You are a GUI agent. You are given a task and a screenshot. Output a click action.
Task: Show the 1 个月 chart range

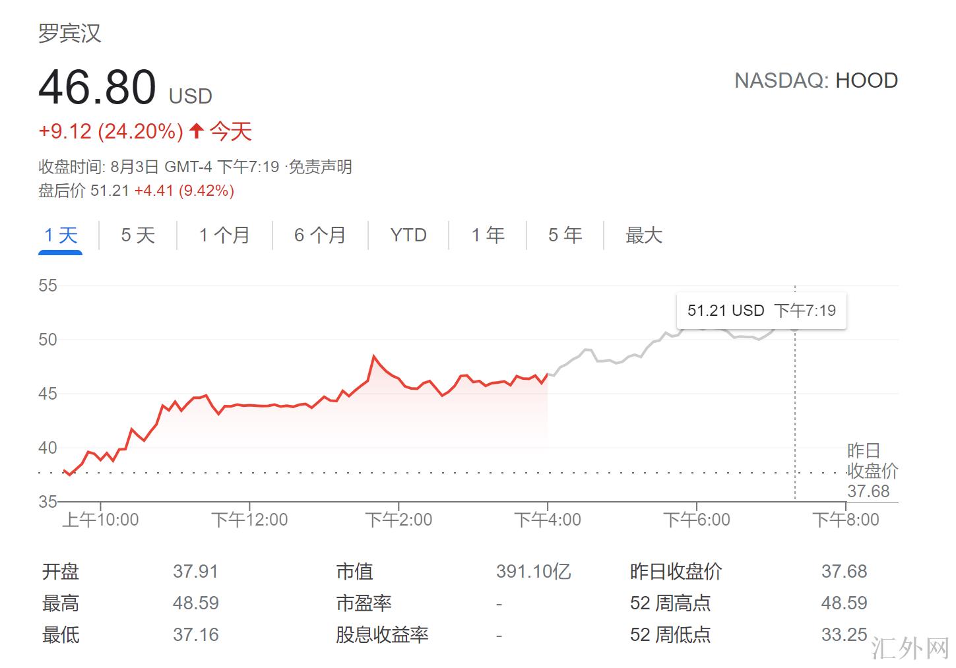(224, 235)
